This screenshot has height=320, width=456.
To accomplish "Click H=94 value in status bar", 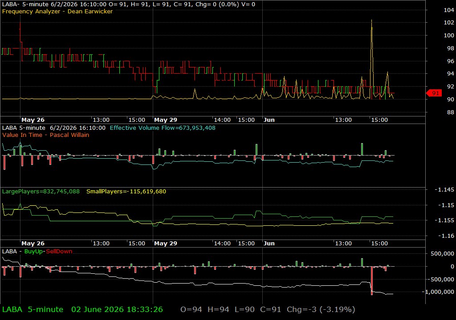I will pos(218,309).
